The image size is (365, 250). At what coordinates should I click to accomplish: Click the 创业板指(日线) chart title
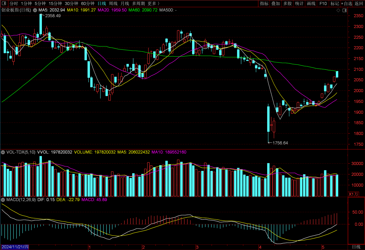click(16, 10)
